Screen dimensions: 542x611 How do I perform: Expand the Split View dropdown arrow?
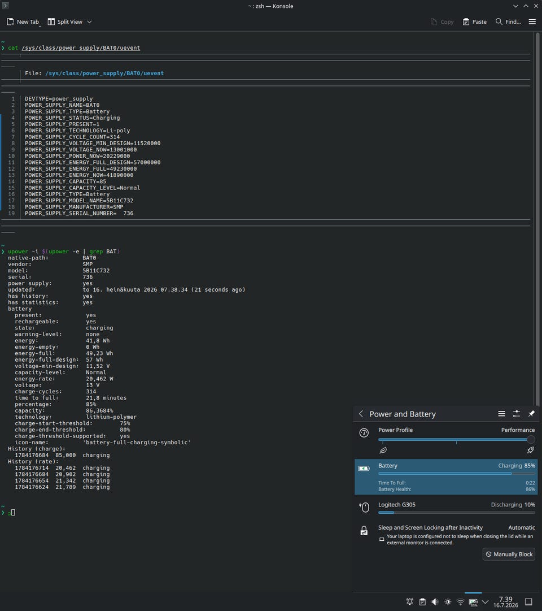90,22
